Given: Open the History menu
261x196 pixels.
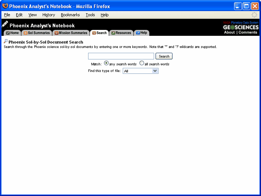Looking at the screenshot, I should [49, 15].
